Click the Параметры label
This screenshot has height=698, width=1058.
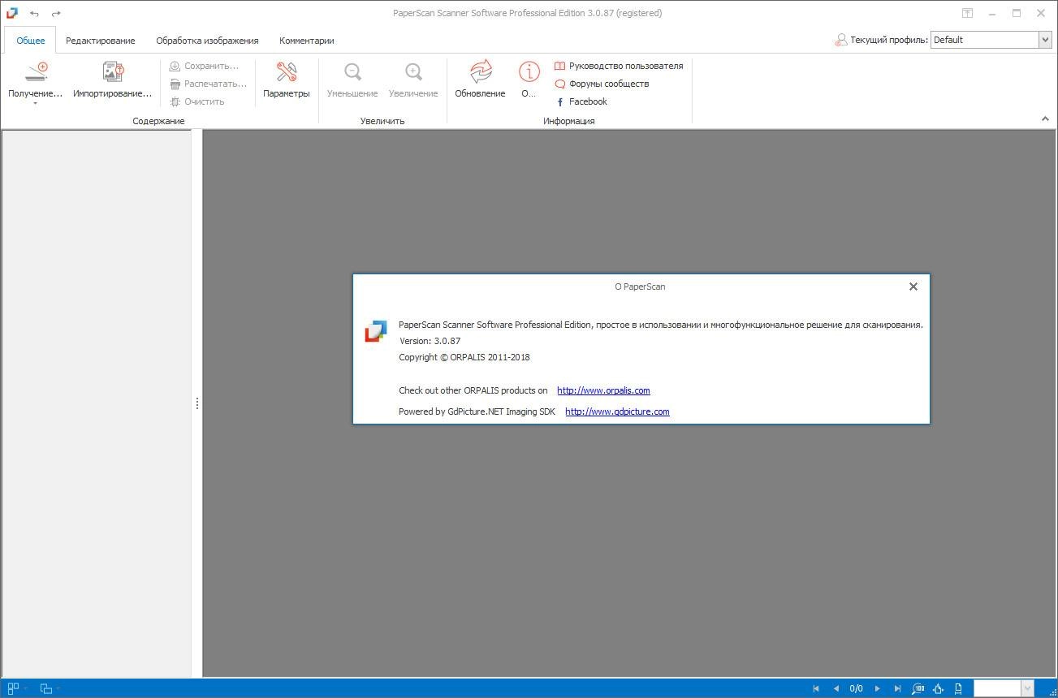(x=287, y=93)
